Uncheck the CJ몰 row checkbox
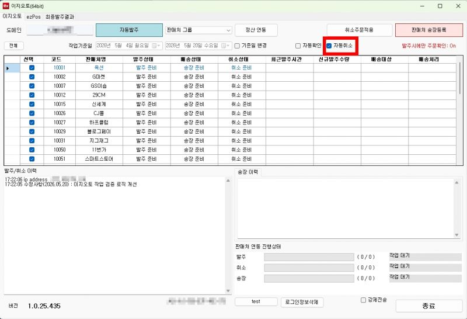 [x=32, y=113]
